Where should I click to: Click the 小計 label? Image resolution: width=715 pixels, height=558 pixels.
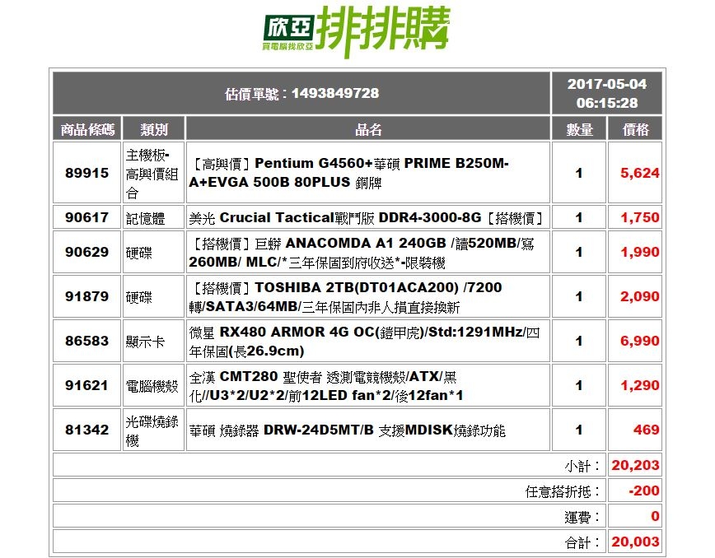pos(583,466)
